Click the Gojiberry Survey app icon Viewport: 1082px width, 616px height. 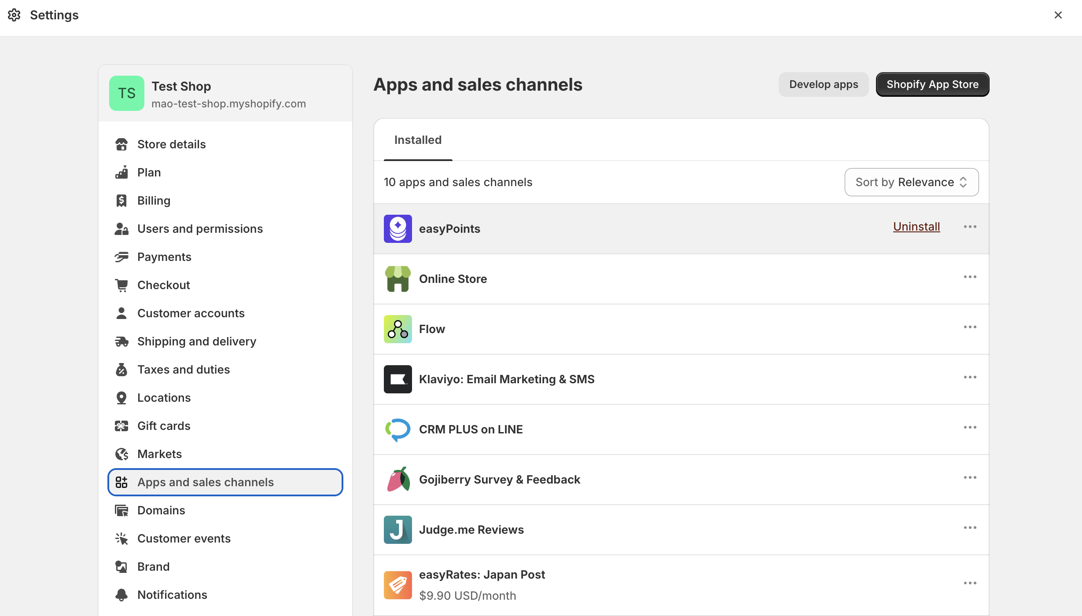397,480
